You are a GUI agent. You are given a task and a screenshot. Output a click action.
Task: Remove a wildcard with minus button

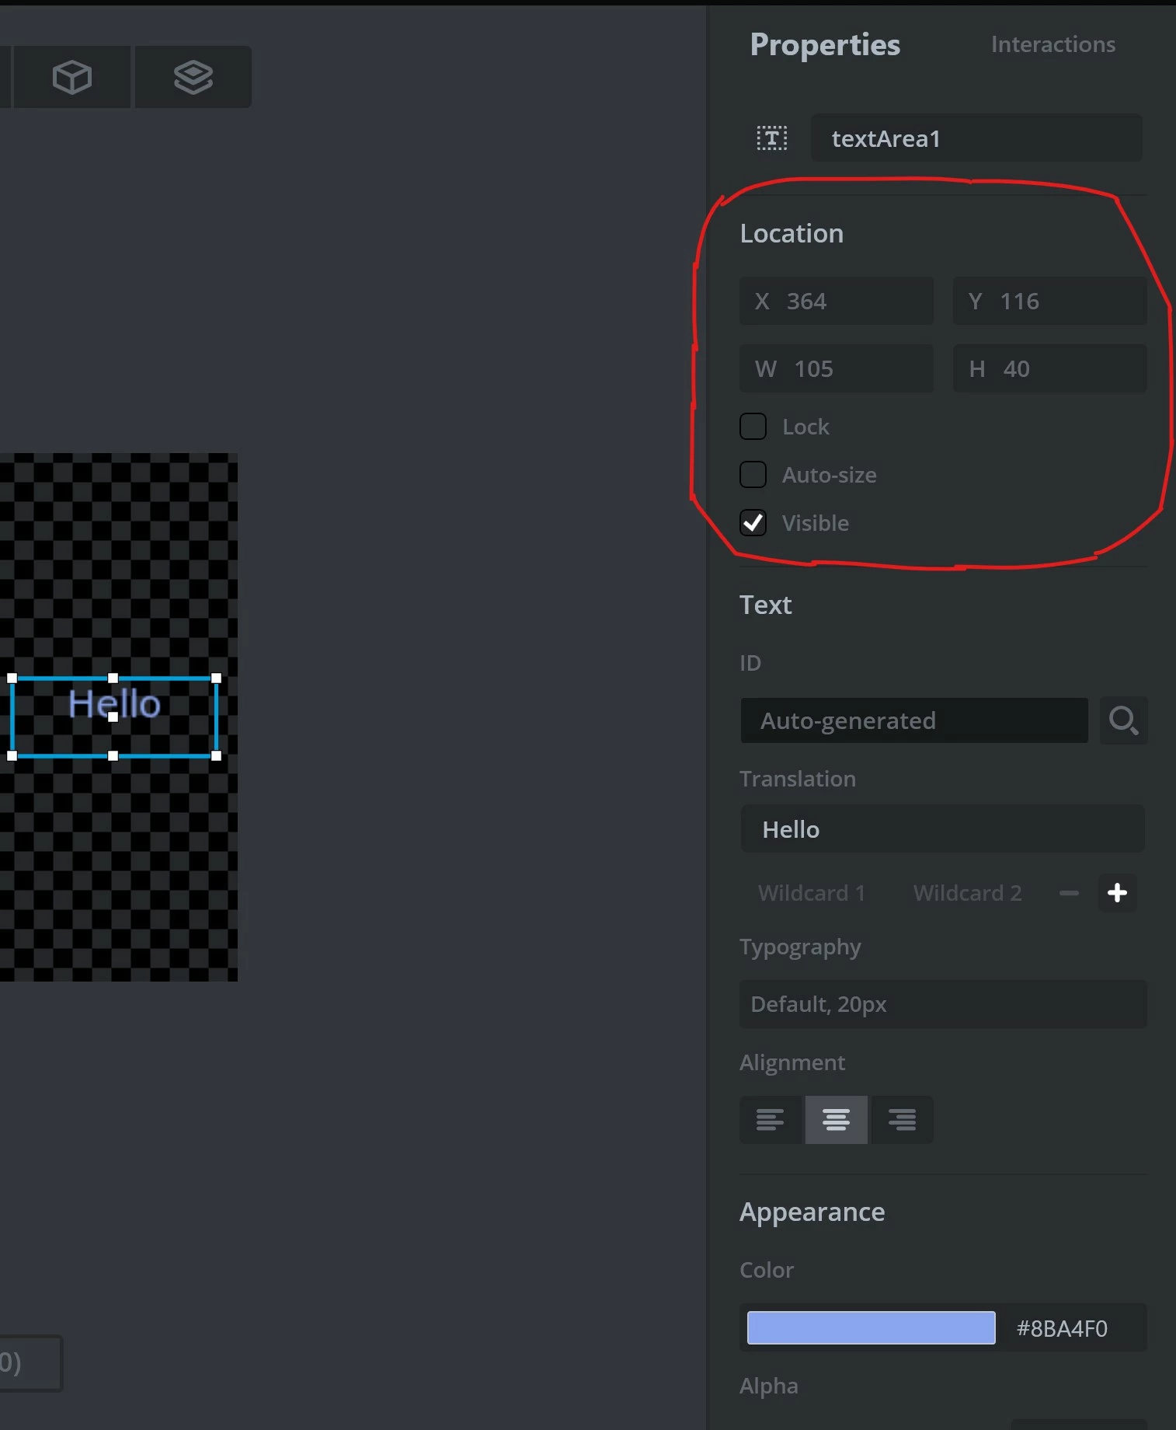(x=1069, y=893)
